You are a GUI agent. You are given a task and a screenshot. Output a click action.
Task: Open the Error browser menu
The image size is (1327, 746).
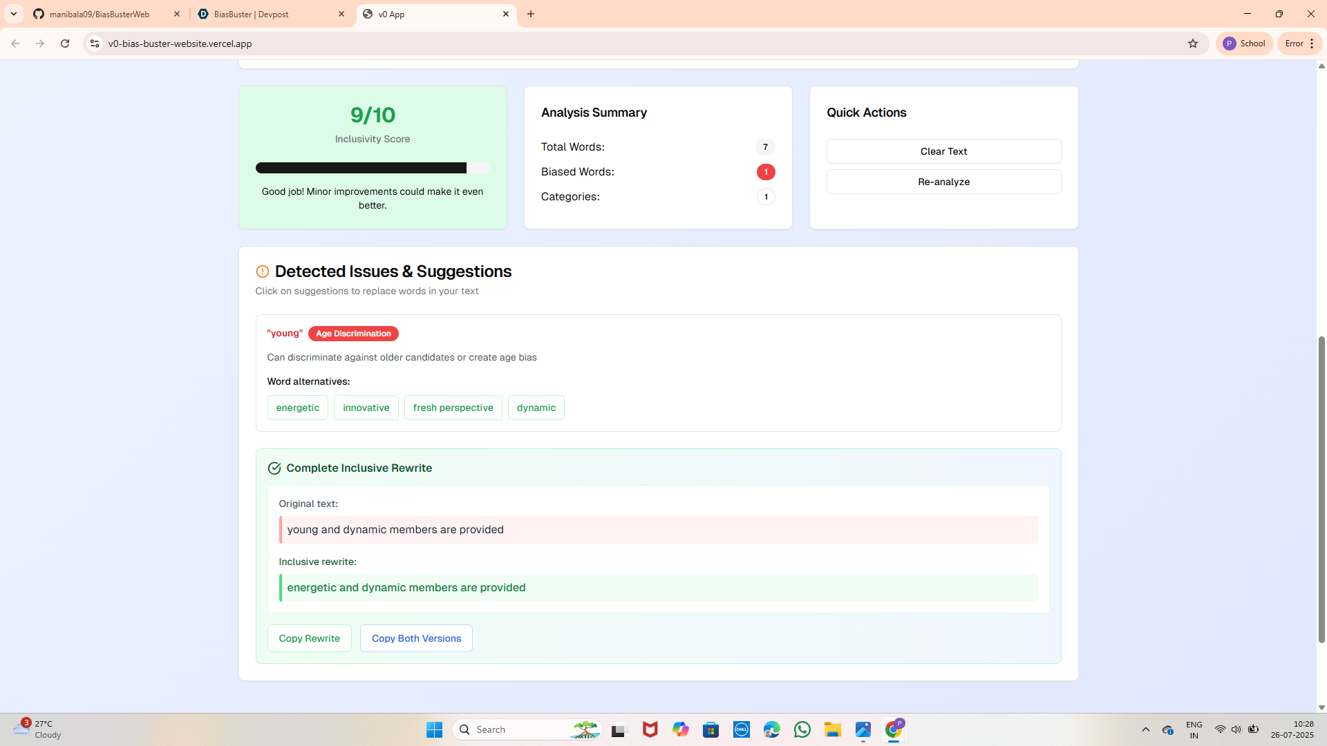pos(1299,44)
